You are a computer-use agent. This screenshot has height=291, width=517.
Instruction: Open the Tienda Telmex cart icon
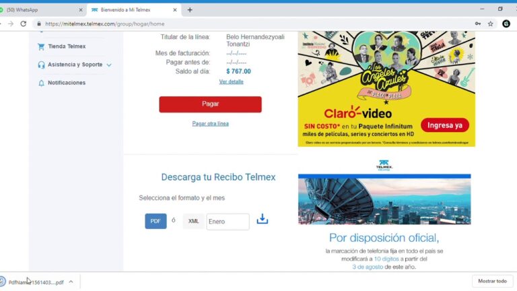(41, 46)
